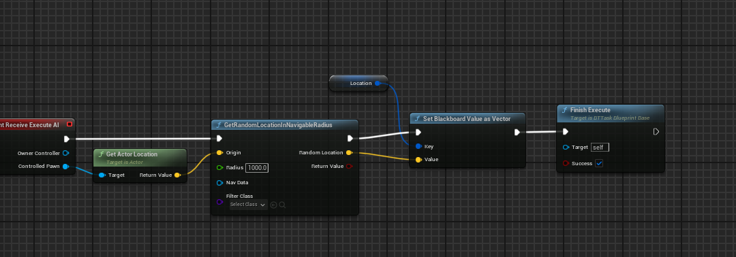Click the self field on Finish Execute

tap(600, 148)
